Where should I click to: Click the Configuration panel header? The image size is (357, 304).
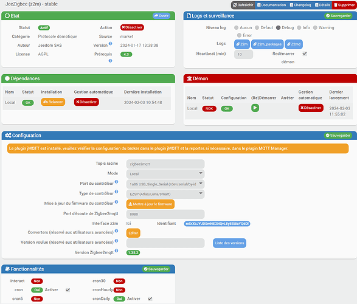[x=179, y=136]
